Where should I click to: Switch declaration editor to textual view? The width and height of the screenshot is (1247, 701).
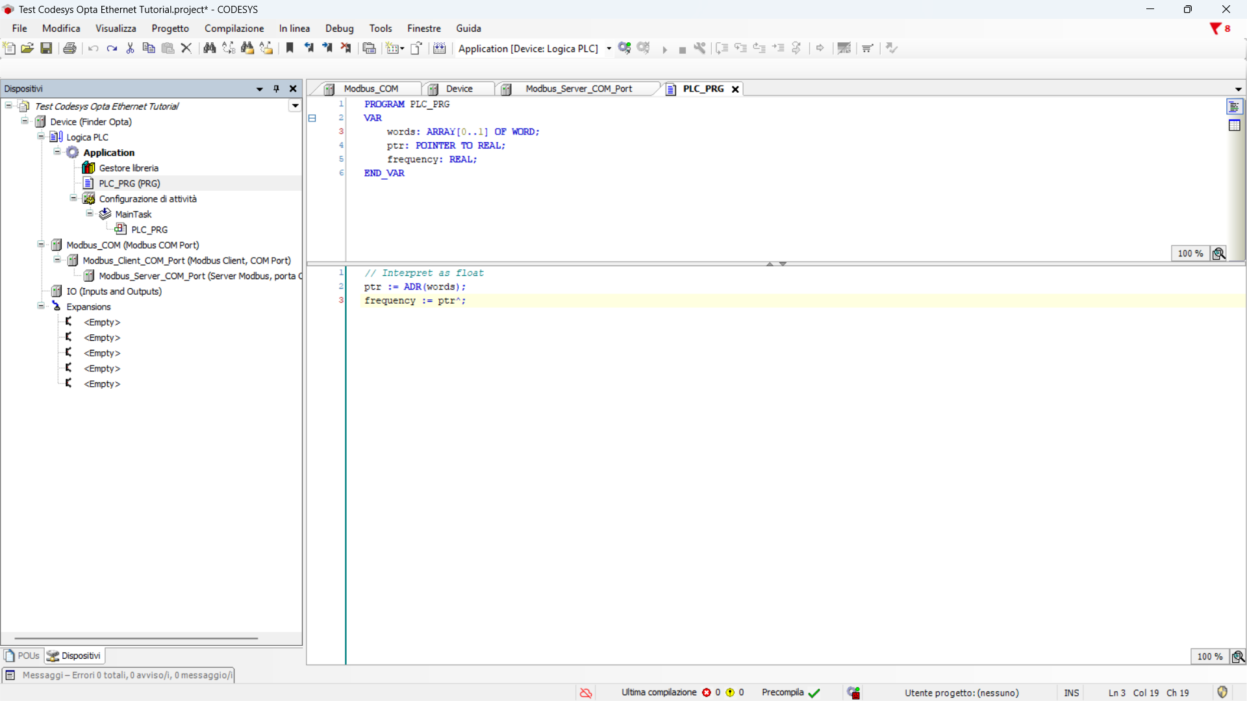coord(1234,107)
